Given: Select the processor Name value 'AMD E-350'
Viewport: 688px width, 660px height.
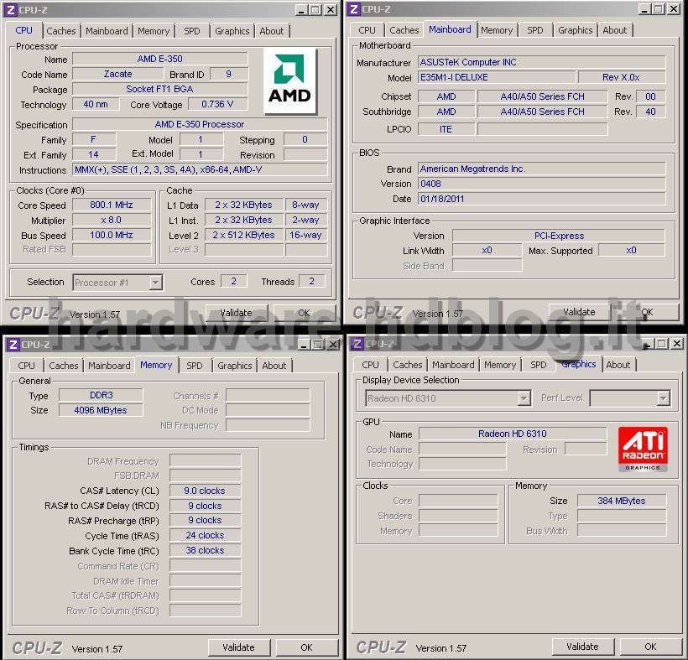Looking at the screenshot, I should point(159,60).
